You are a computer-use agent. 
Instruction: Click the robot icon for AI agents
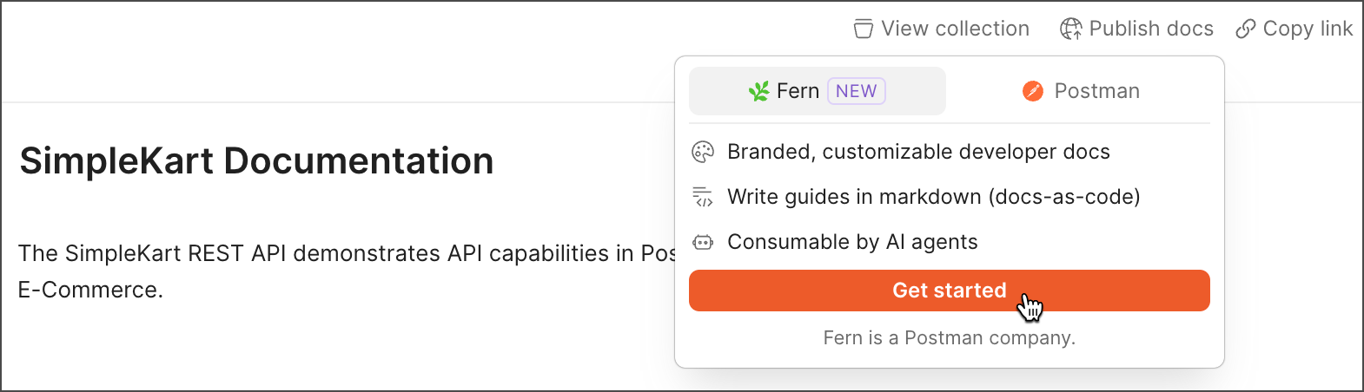click(x=702, y=242)
